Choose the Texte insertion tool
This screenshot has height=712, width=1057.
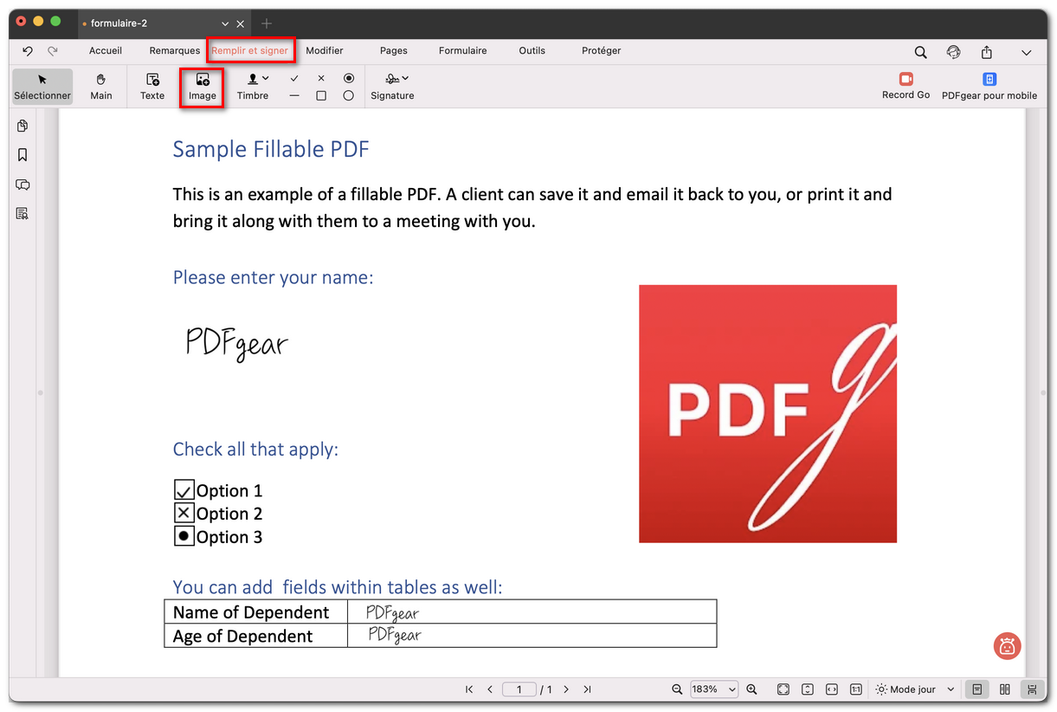152,87
